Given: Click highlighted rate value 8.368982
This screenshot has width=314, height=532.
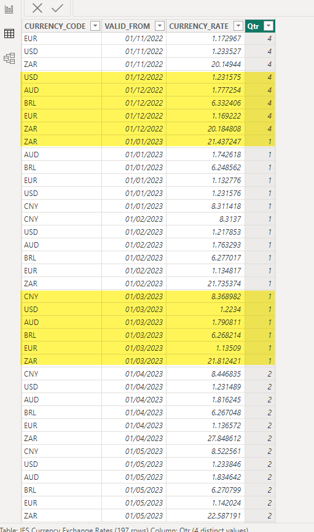Looking at the screenshot, I should 226,297.
